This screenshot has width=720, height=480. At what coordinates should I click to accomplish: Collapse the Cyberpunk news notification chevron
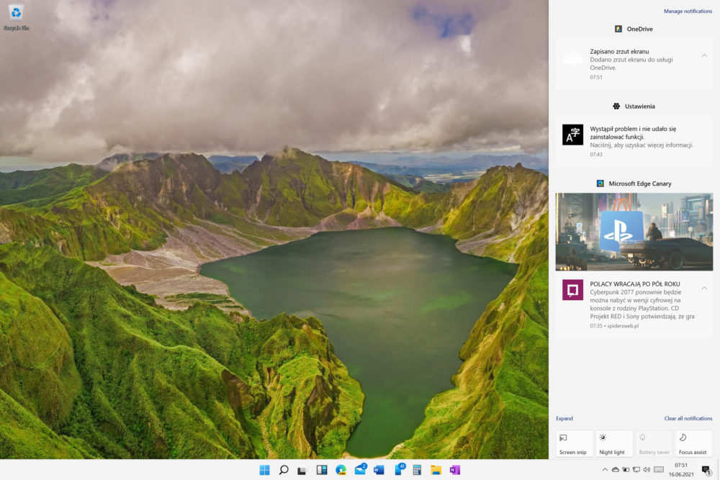point(704,288)
